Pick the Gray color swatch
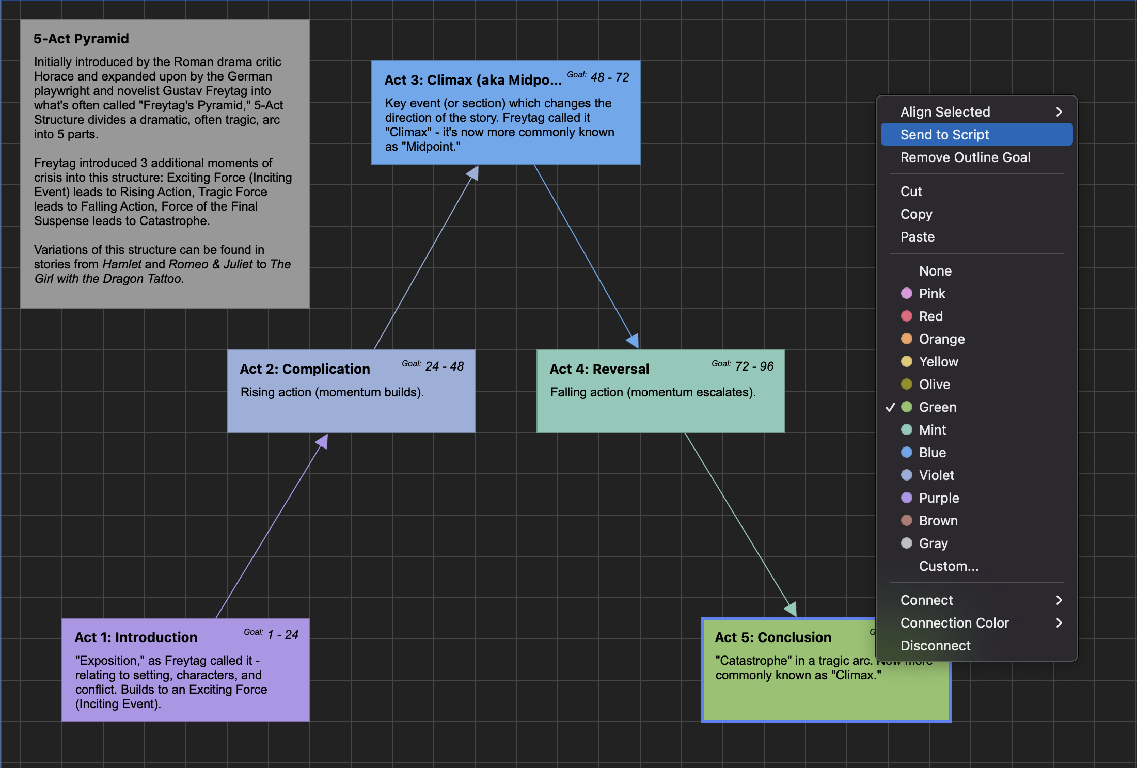 coord(907,543)
